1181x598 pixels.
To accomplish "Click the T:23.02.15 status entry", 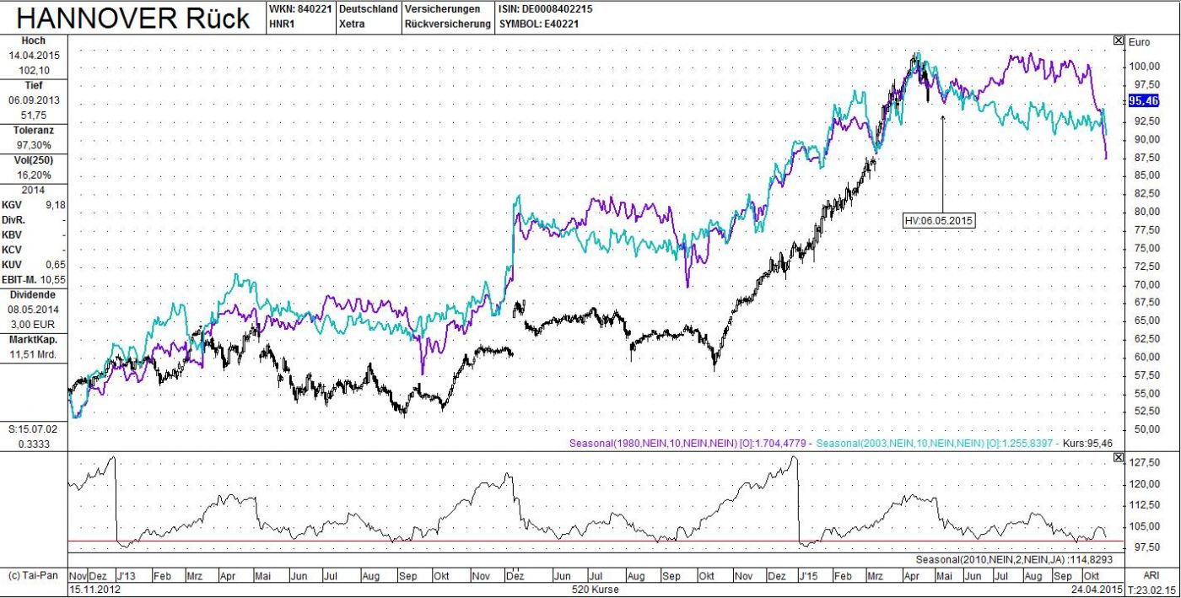I will click(x=1152, y=589).
